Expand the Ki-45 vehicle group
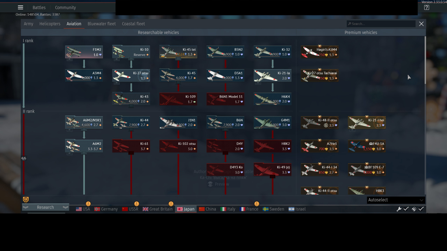The height and width of the screenshot is (251, 447). 178,82
